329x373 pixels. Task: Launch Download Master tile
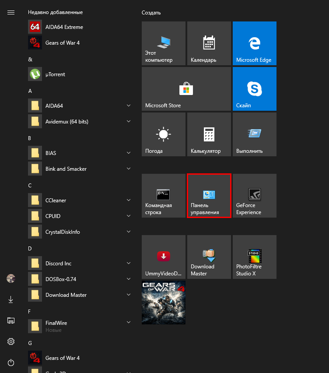[209, 257]
